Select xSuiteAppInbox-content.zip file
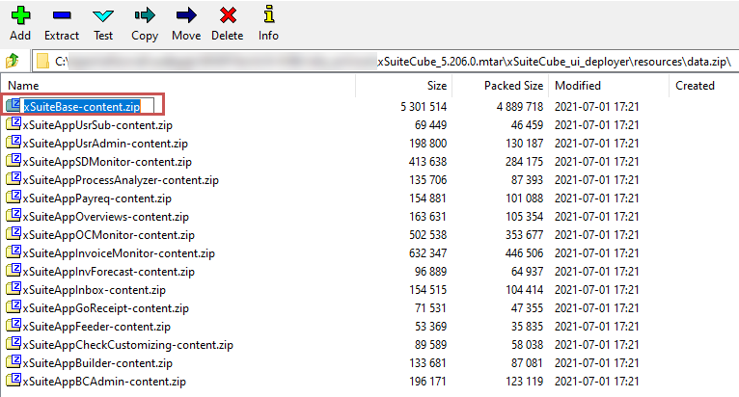This screenshot has height=397, width=739. click(95, 290)
